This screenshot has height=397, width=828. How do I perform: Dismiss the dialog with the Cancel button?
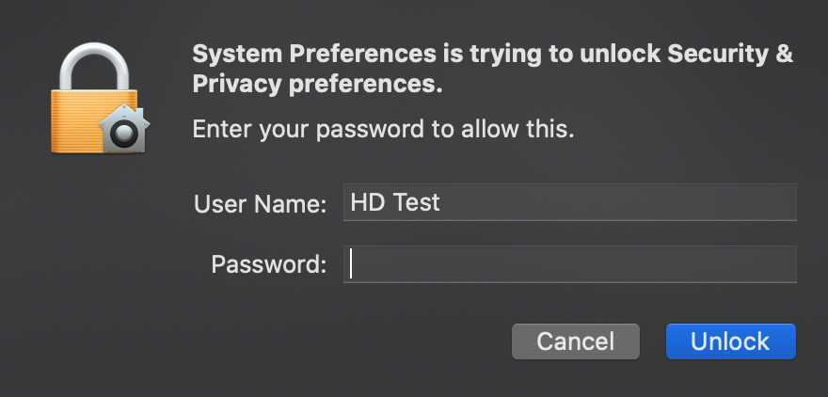tap(576, 341)
